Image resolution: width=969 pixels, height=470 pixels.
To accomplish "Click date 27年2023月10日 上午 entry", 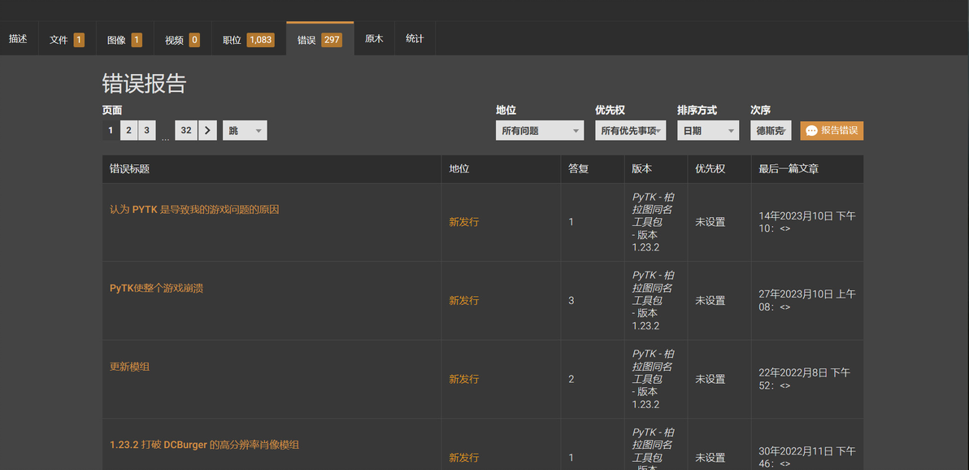I will (x=807, y=301).
